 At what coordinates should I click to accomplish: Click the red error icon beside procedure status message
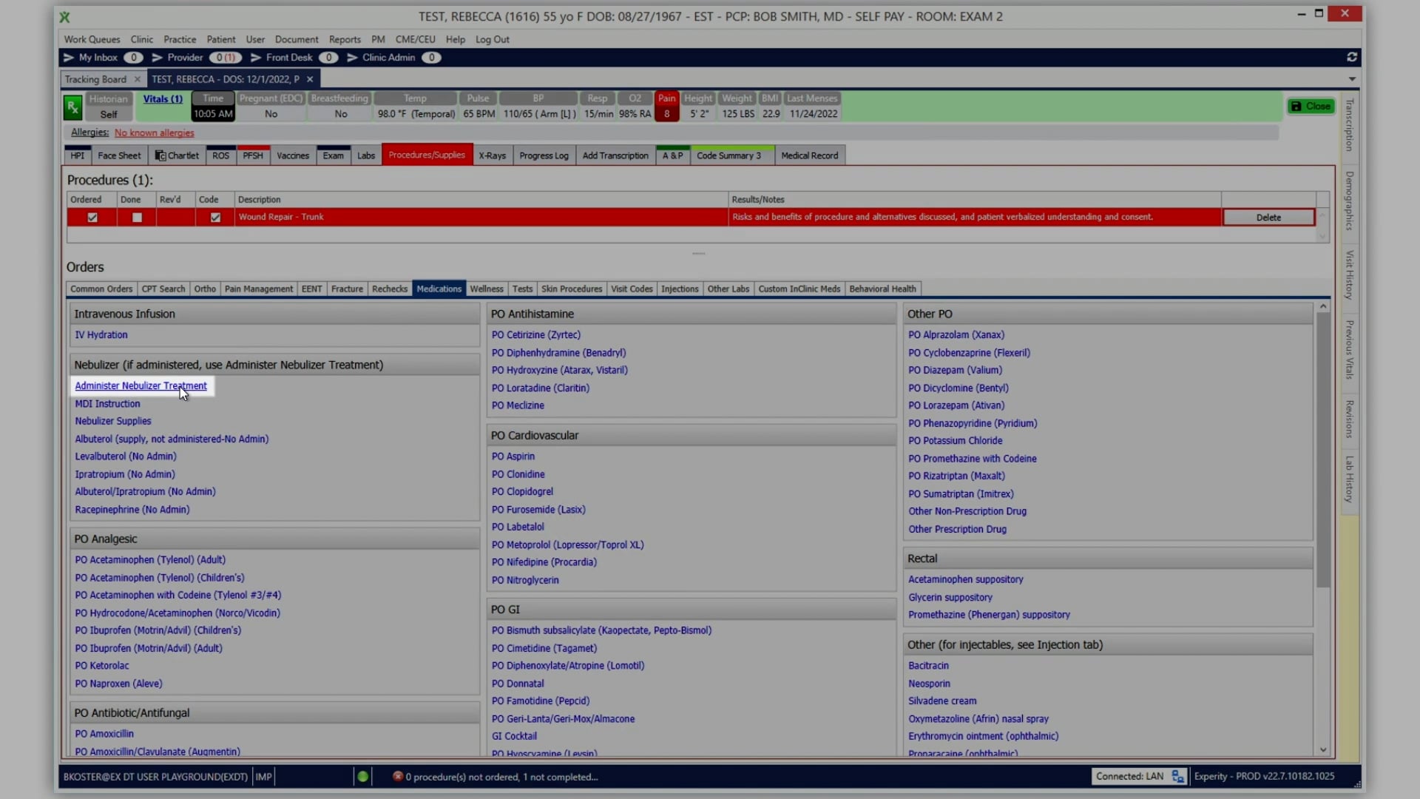[x=396, y=776]
